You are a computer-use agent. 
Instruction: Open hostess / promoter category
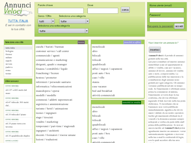46,78
